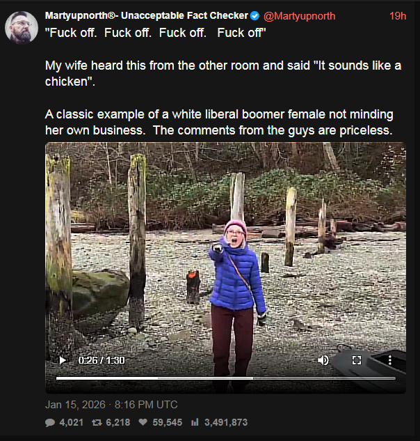View analytics via bar chart icon
The image size is (420, 441).
pyautogui.click(x=195, y=422)
